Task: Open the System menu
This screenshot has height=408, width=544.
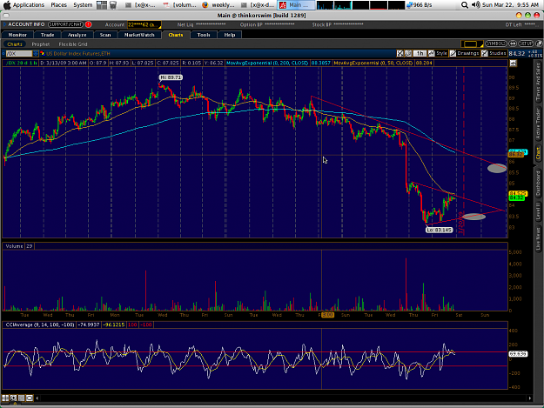Action: [x=83, y=5]
